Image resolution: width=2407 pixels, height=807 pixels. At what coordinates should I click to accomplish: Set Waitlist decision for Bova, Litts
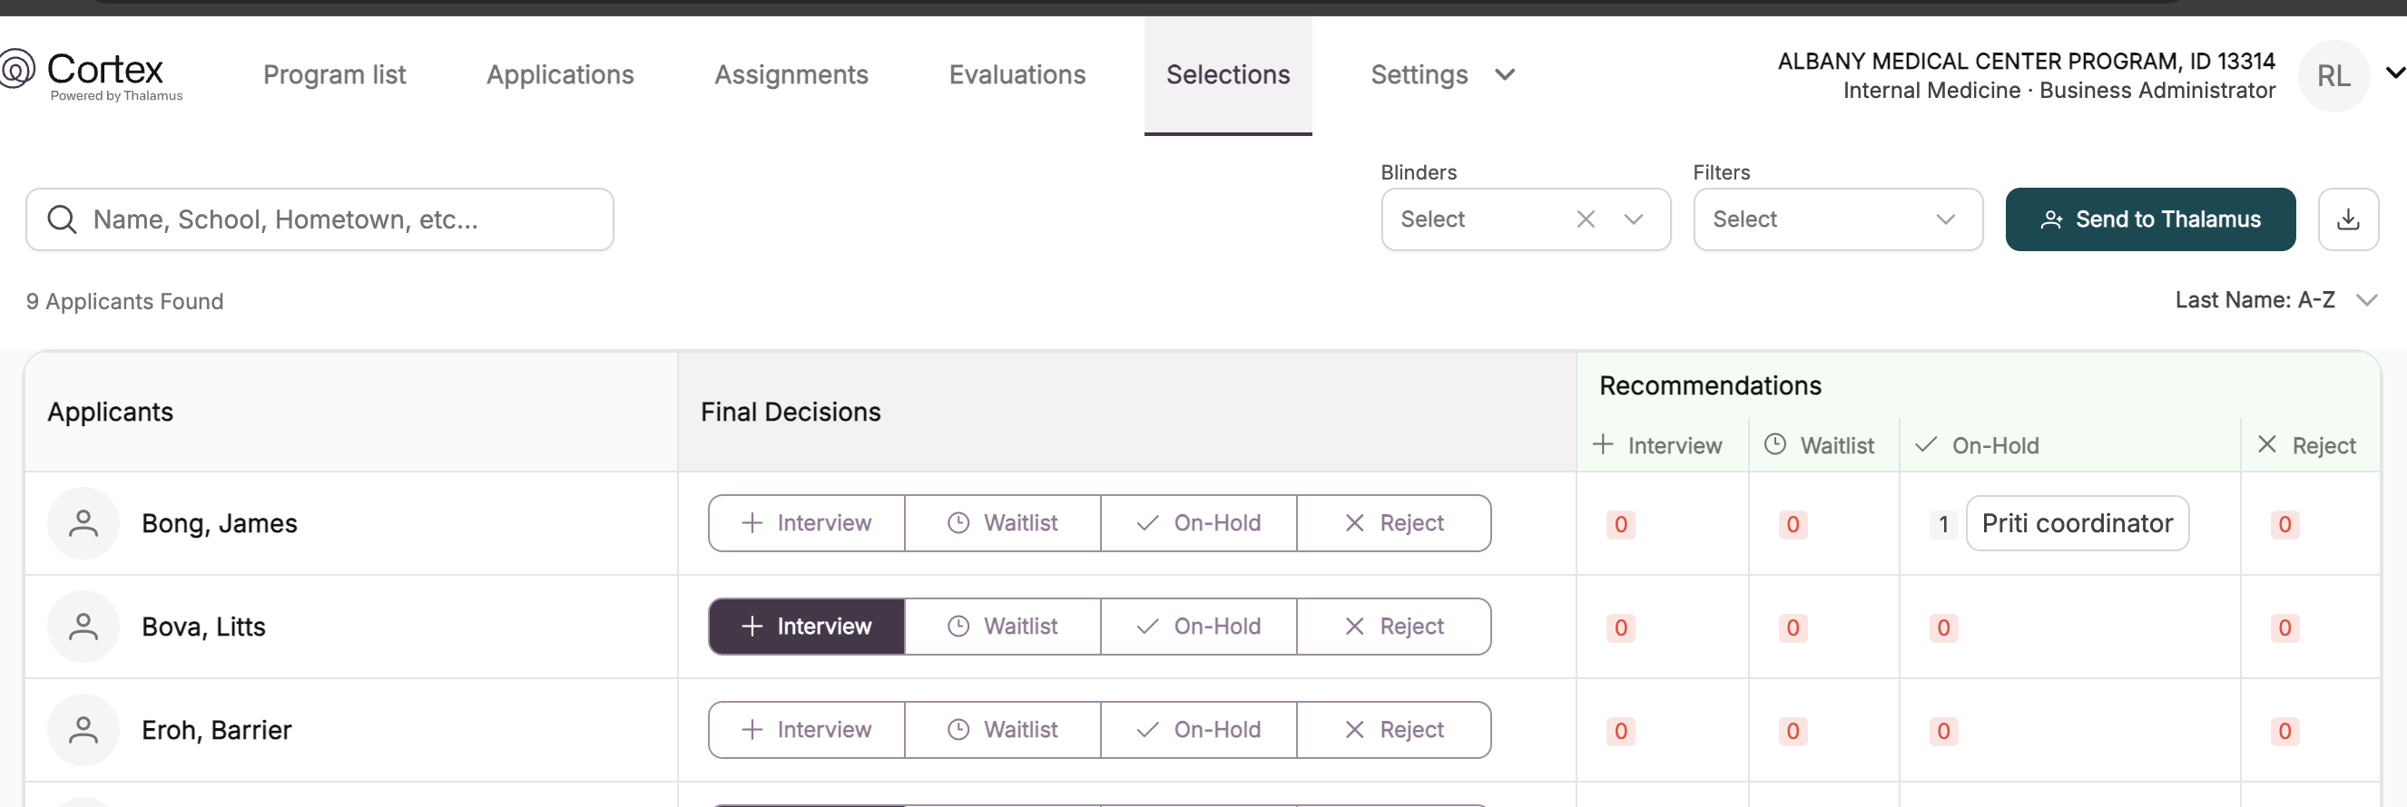pos(1003,627)
